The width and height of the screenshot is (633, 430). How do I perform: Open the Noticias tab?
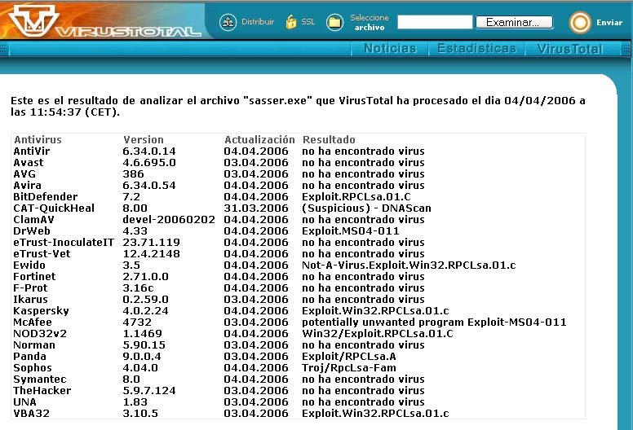click(x=390, y=48)
